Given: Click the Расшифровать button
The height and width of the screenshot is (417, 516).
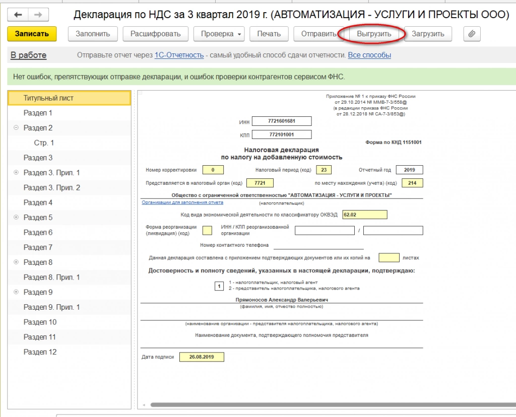Looking at the screenshot, I should 155,34.
